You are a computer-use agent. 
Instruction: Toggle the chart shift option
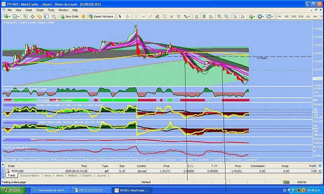(243, 17)
